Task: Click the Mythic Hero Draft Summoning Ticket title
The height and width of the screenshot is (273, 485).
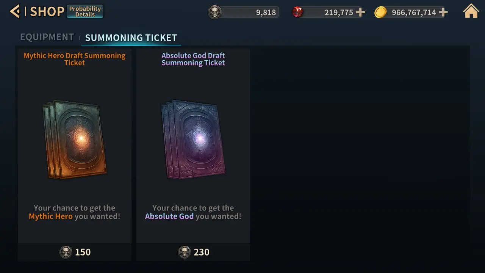Action: coord(75,59)
